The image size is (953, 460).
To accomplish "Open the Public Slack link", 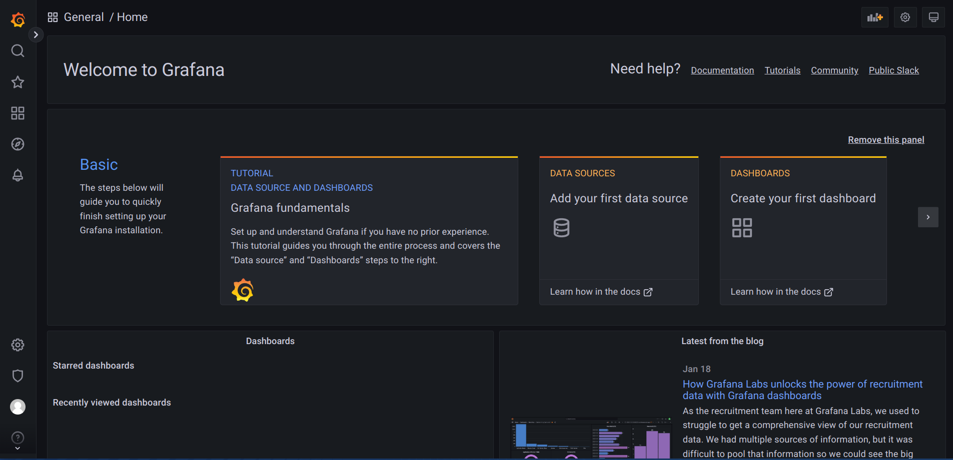I will click(893, 70).
